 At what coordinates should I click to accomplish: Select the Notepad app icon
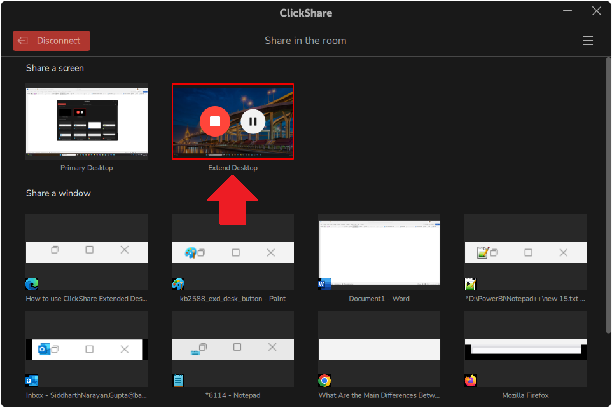click(178, 381)
